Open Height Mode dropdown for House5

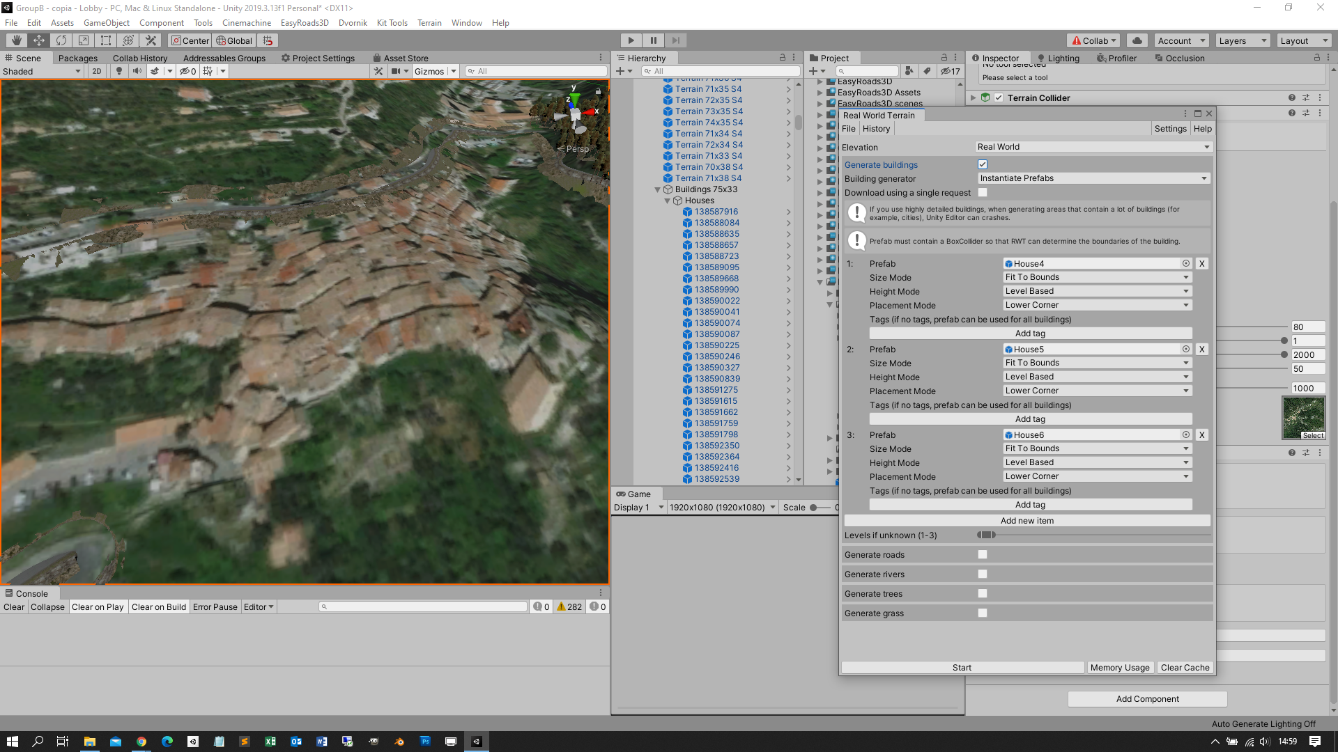coord(1098,377)
